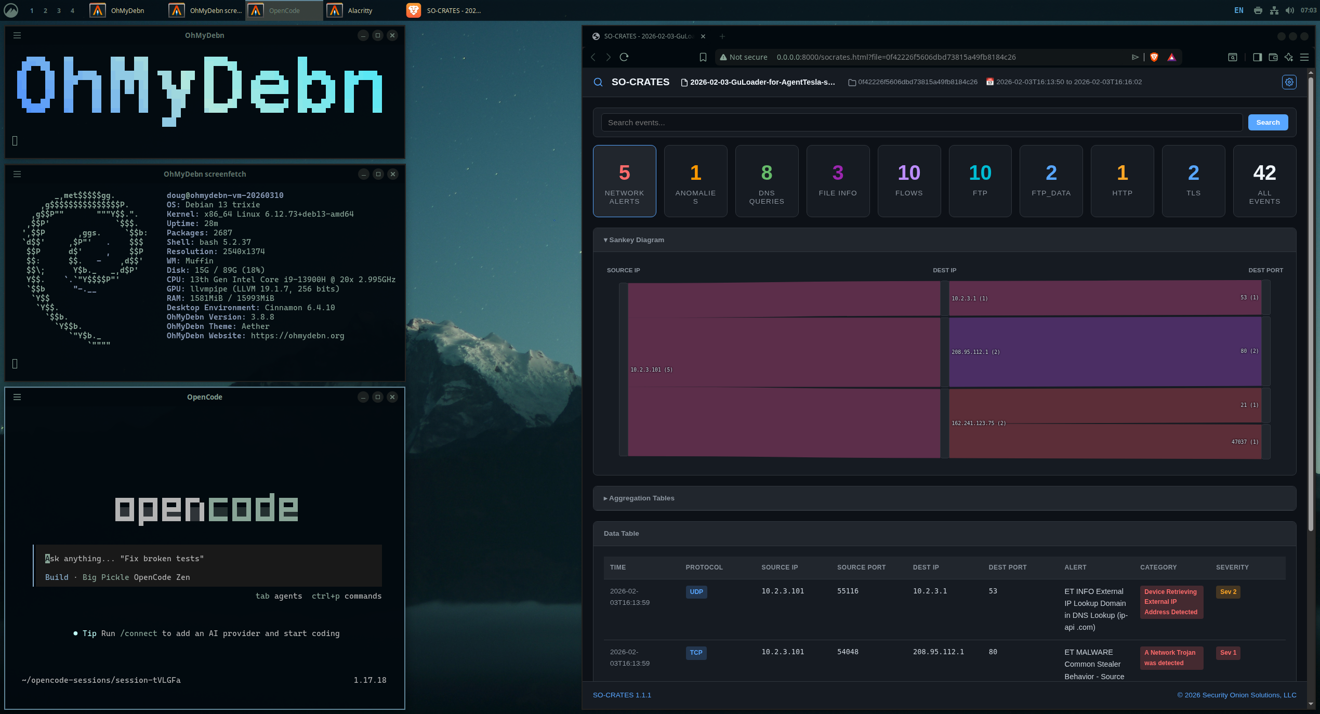Click the mountain launcher menu icon
This screenshot has width=1320, height=714.
pos(11,10)
